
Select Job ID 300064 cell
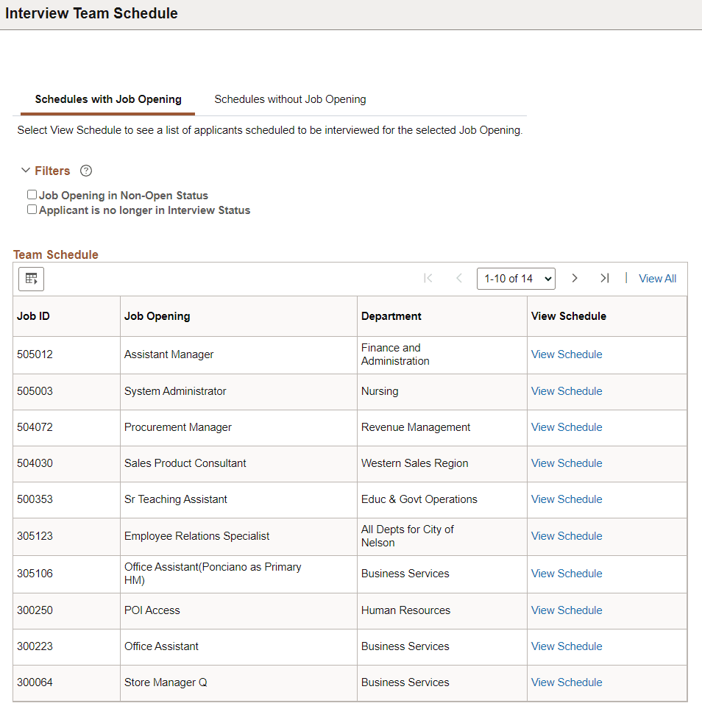66,682
